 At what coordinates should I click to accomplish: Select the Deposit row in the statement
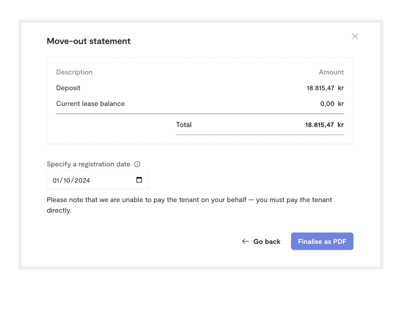(68, 88)
